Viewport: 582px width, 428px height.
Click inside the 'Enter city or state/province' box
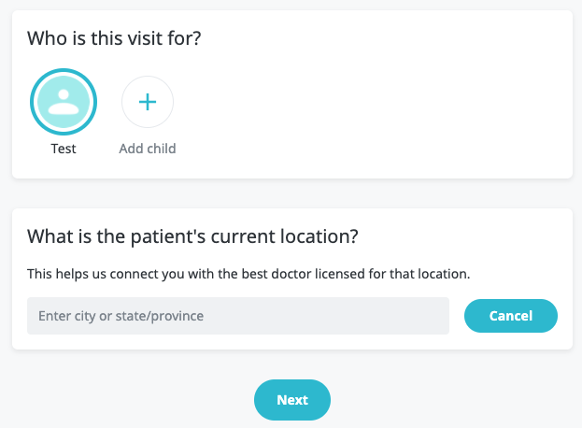[238, 316]
